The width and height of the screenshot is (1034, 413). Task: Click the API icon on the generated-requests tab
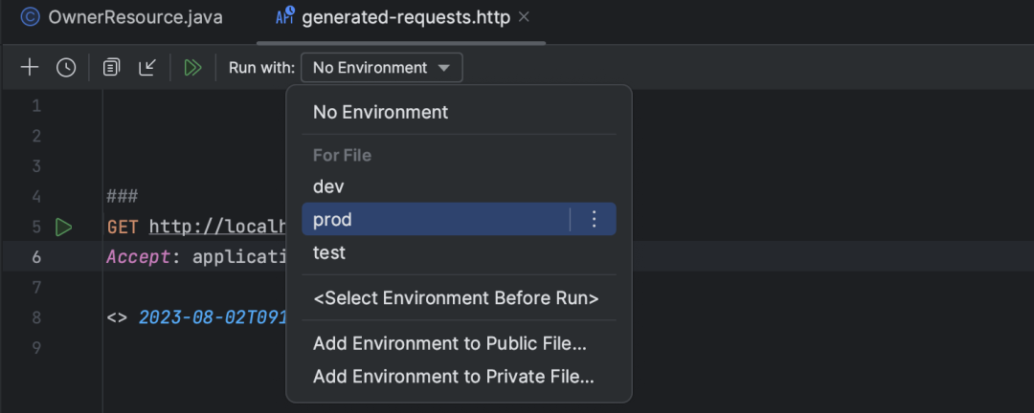(x=285, y=16)
